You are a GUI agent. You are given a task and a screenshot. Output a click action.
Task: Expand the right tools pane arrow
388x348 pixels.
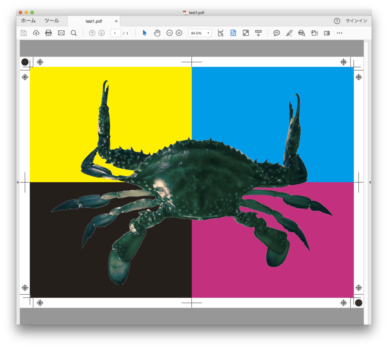pyautogui.click(x=370, y=182)
